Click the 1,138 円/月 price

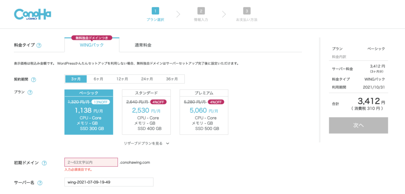pos(89,111)
